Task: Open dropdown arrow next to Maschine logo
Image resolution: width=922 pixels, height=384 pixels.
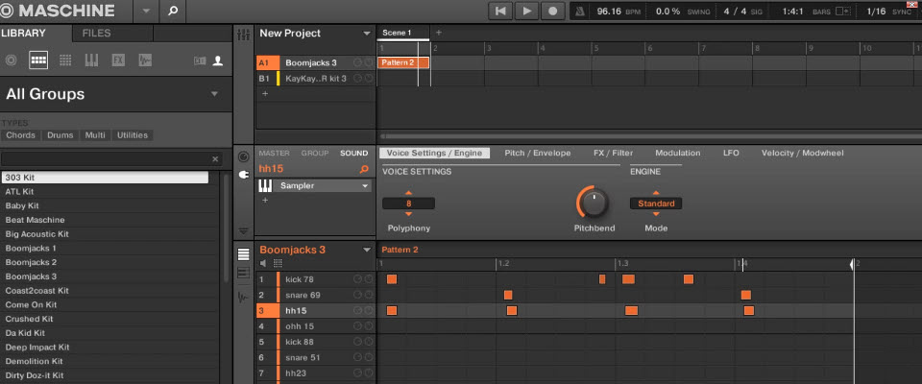Action: (x=146, y=12)
